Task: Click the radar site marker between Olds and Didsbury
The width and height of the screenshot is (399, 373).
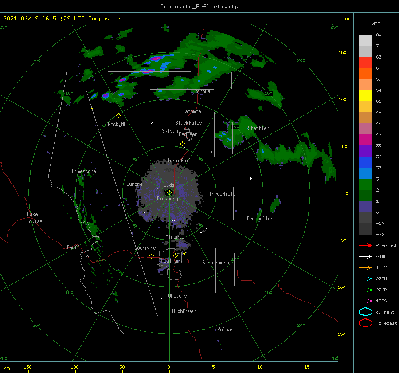Action: pyautogui.click(x=169, y=193)
